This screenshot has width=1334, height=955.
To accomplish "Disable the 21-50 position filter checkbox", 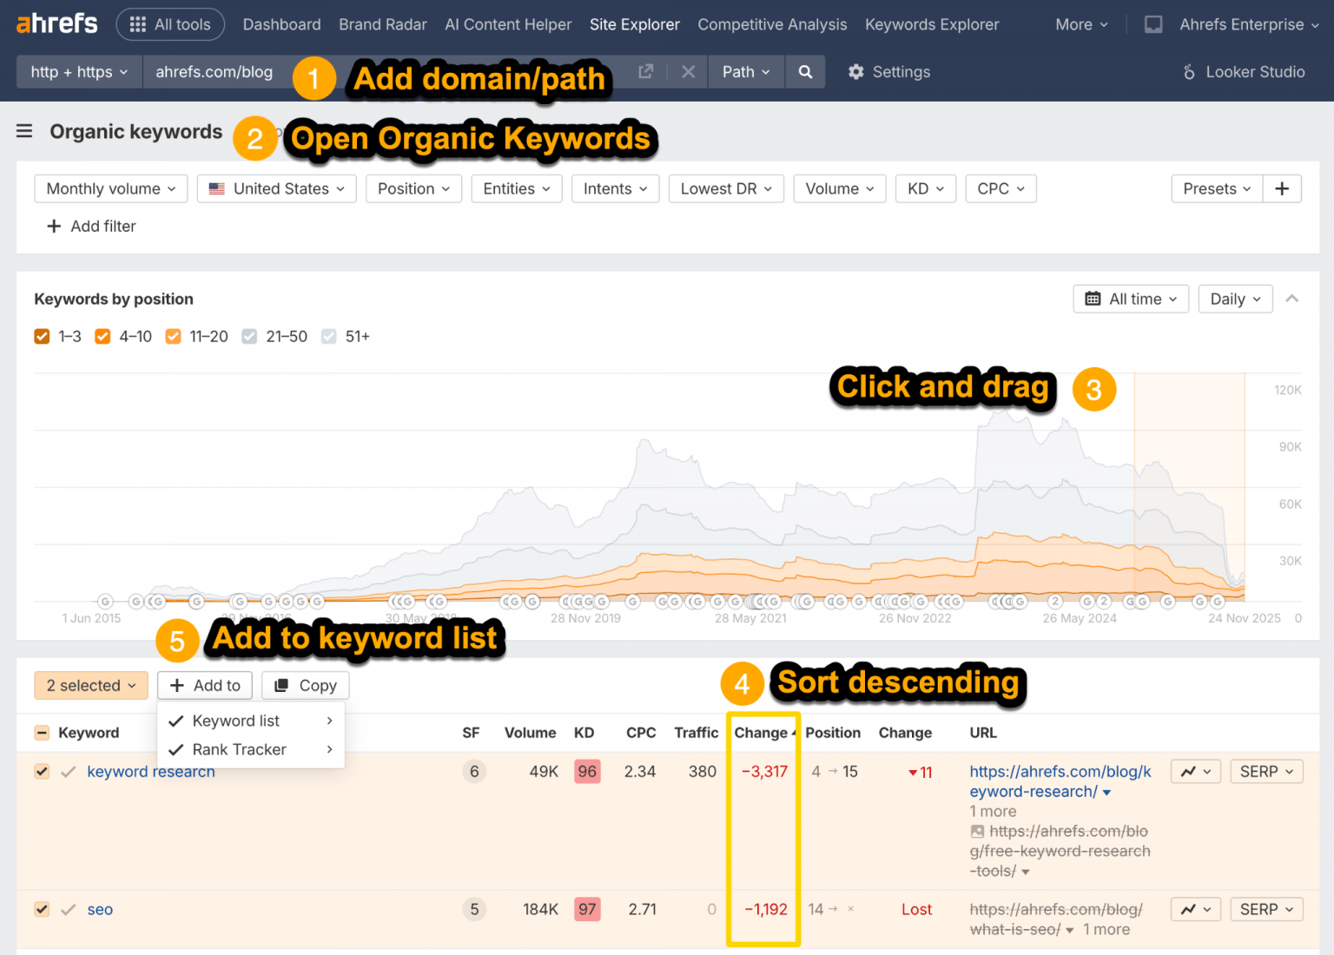I will pyautogui.click(x=249, y=336).
